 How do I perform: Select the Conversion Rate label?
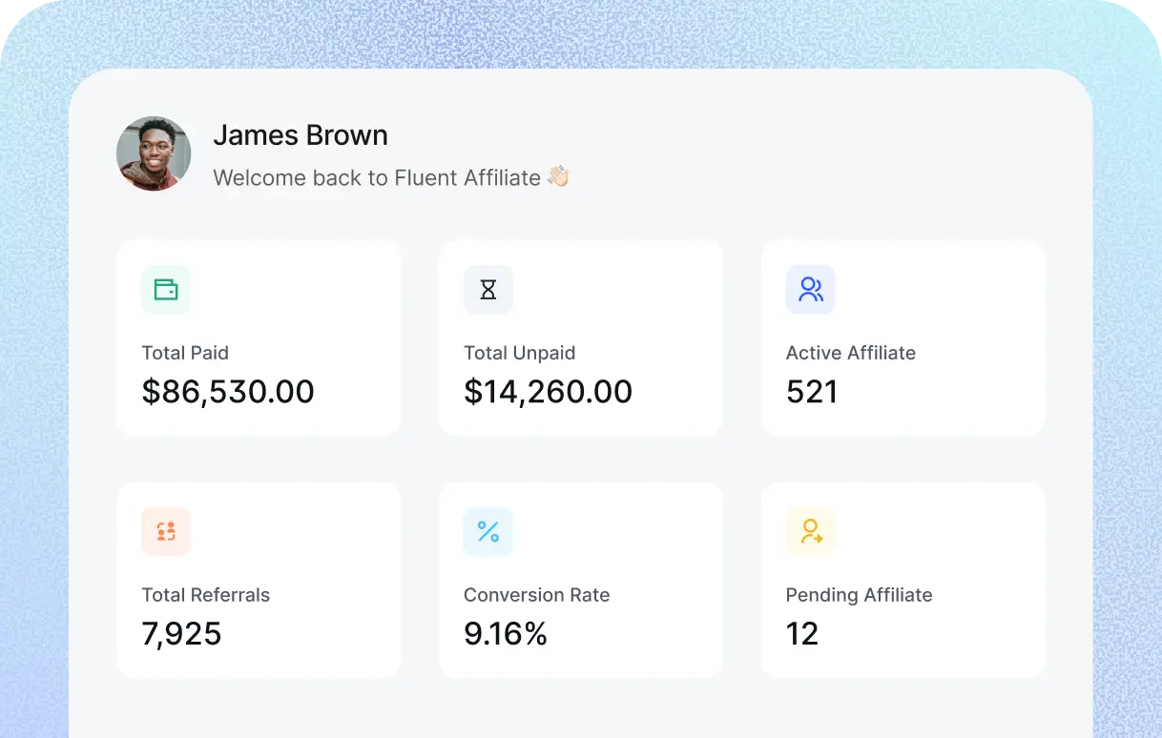[536, 595]
